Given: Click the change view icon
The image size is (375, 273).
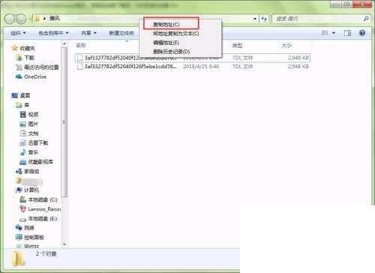Looking at the screenshot, I should click(x=325, y=33).
